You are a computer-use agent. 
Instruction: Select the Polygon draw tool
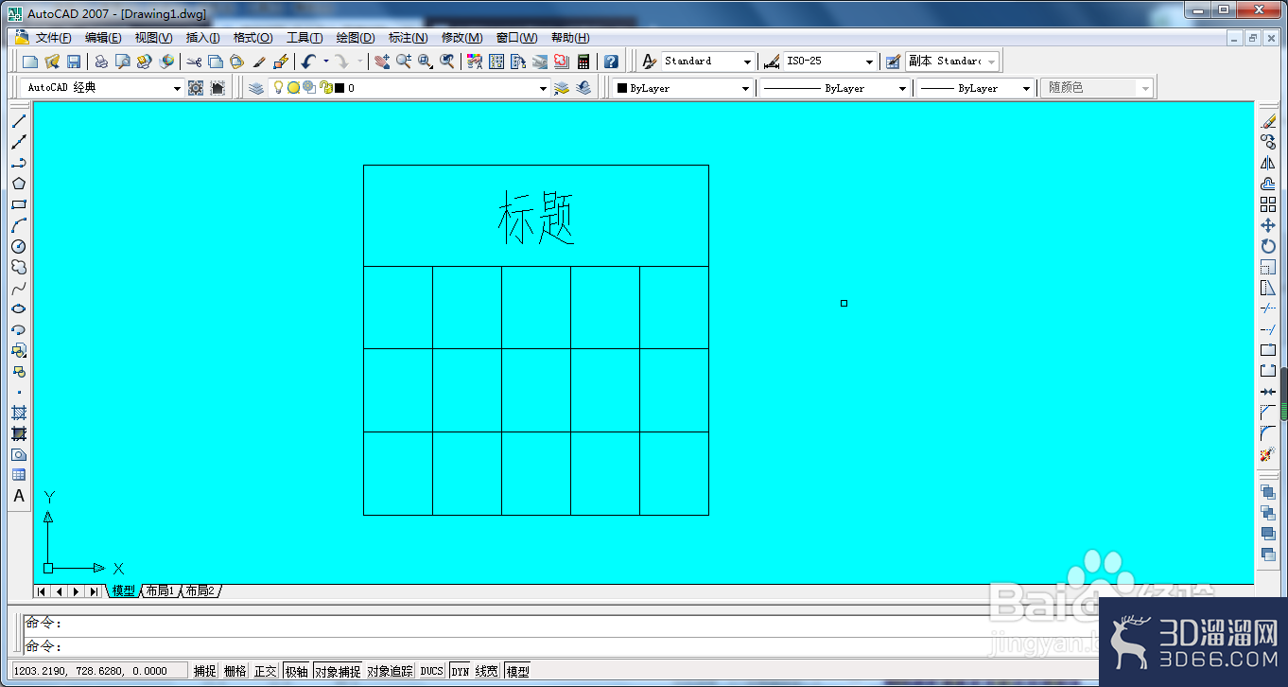(19, 184)
